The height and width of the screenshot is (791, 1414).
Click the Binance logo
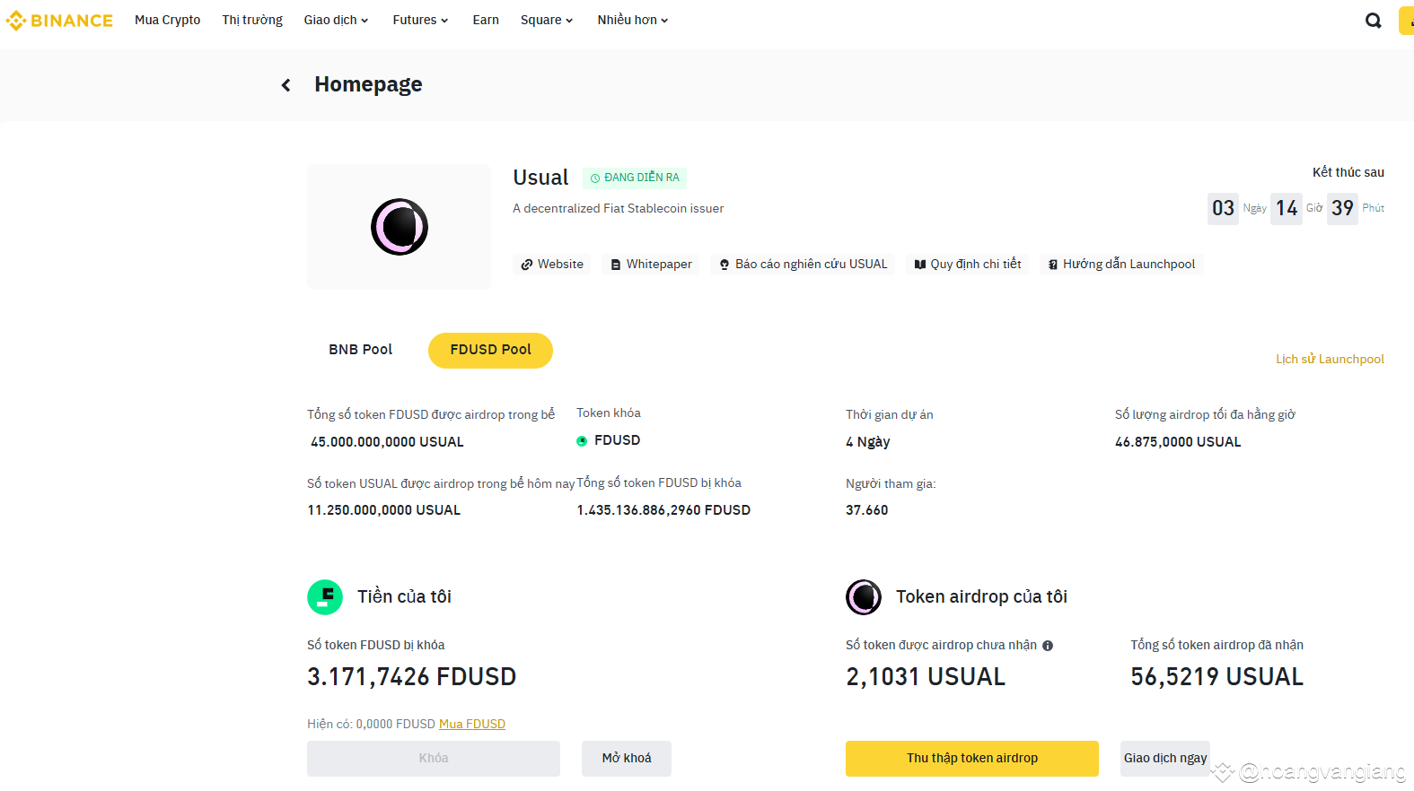point(59,20)
